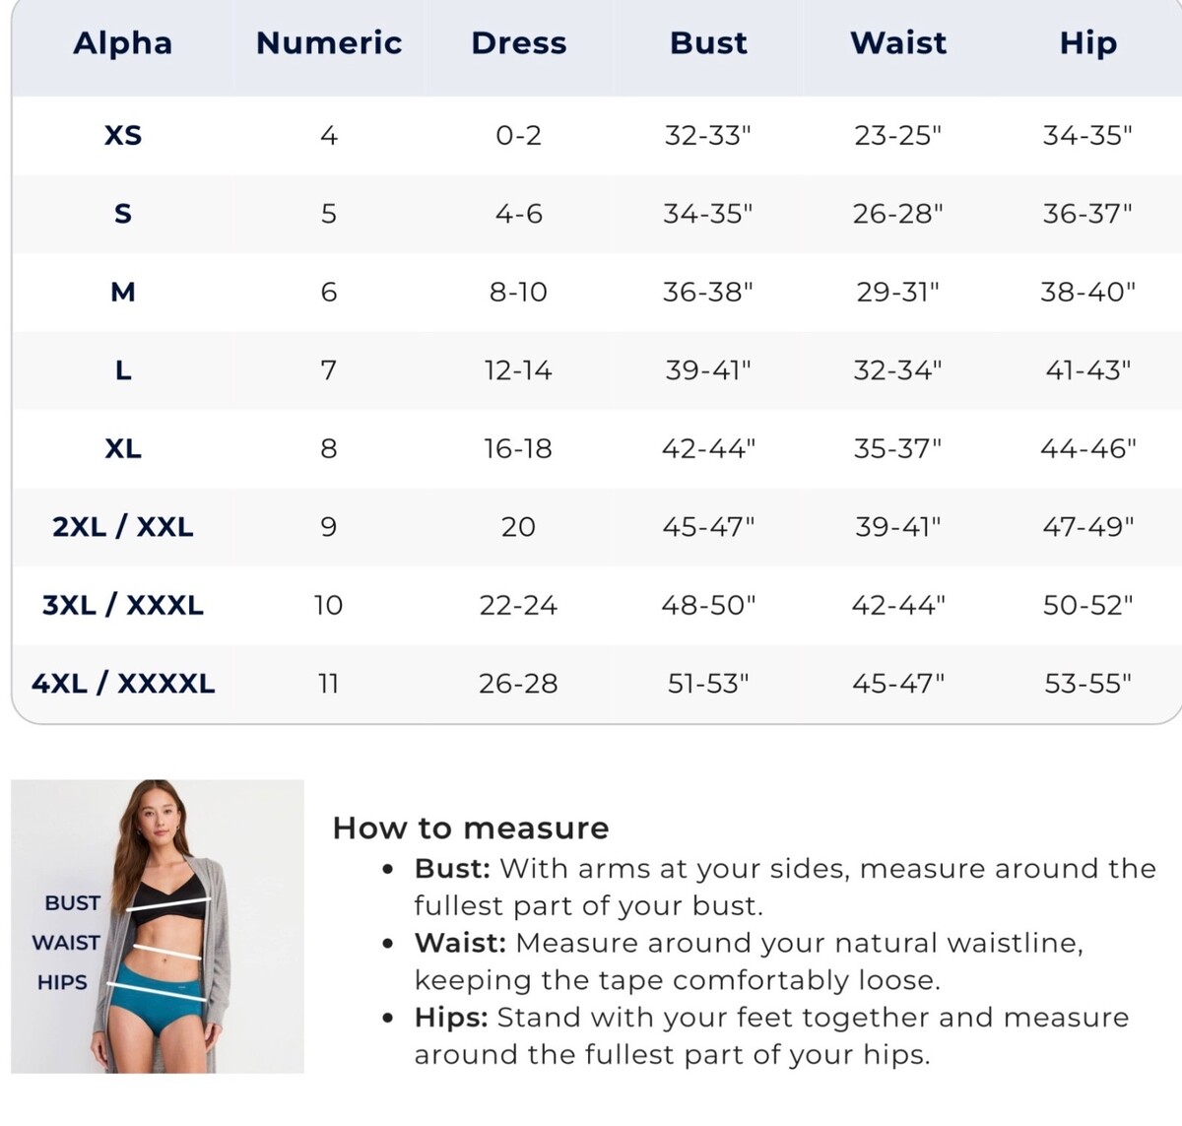Click the 4XL / XXXXL row label
1182x1126 pixels.
(x=123, y=684)
